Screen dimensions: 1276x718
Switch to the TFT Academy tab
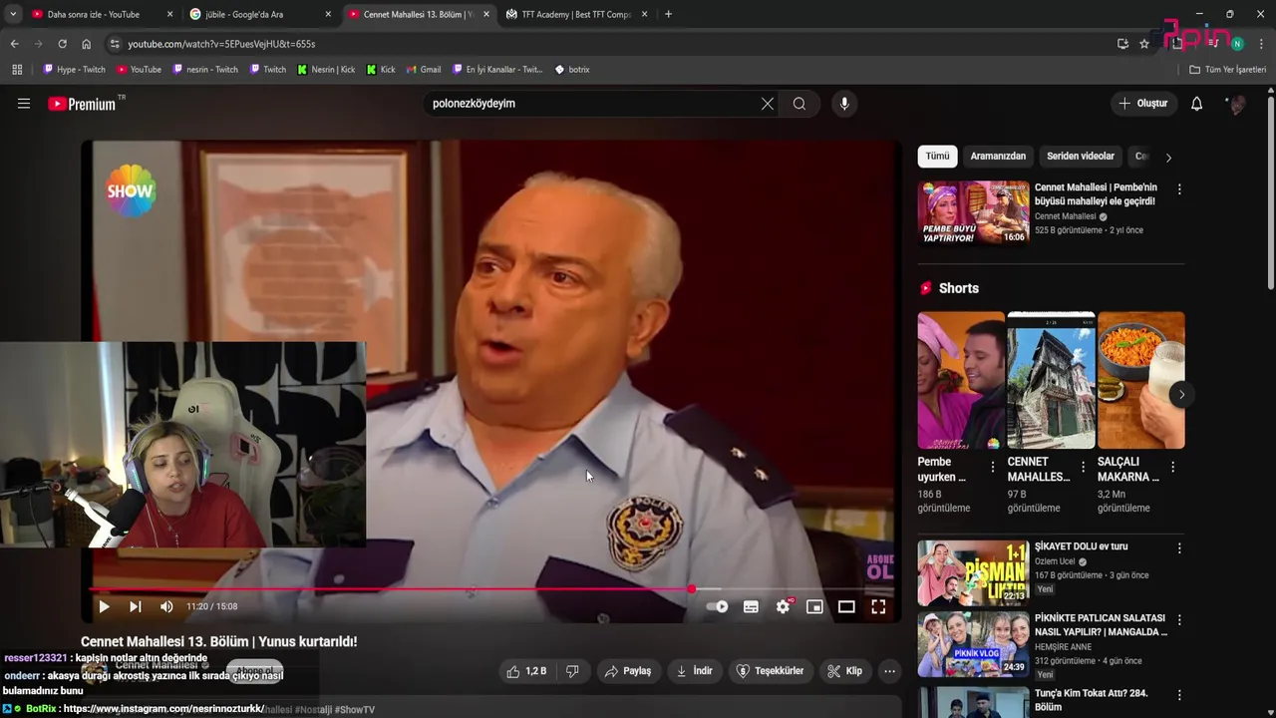576,14
